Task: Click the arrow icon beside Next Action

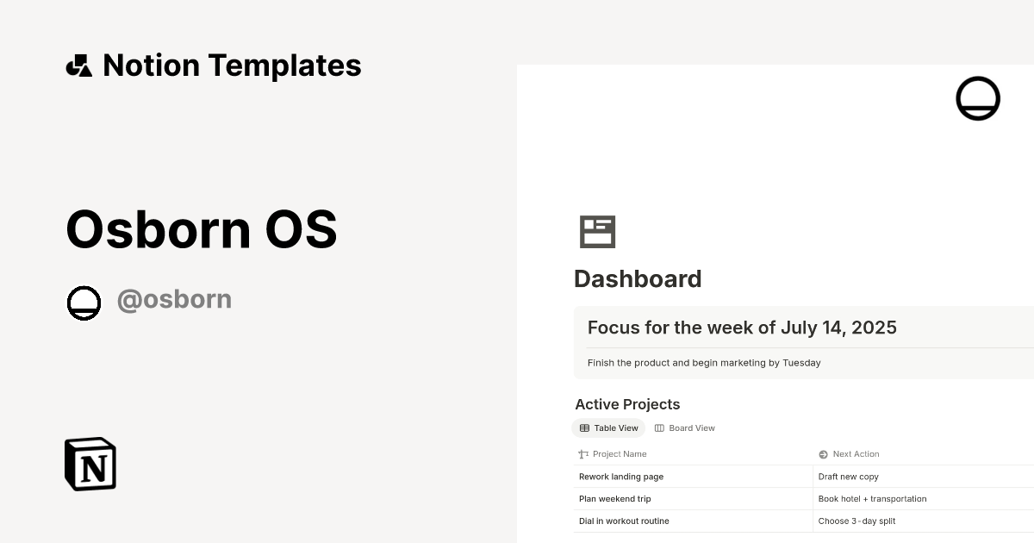Action: tap(821, 453)
